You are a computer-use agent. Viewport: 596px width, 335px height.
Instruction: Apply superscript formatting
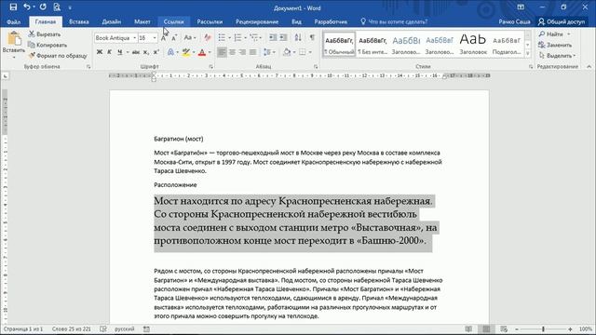pos(156,52)
